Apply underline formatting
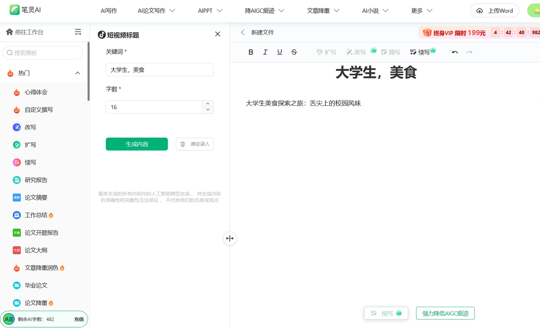Viewport: 540px width, 328px height. tap(279, 52)
